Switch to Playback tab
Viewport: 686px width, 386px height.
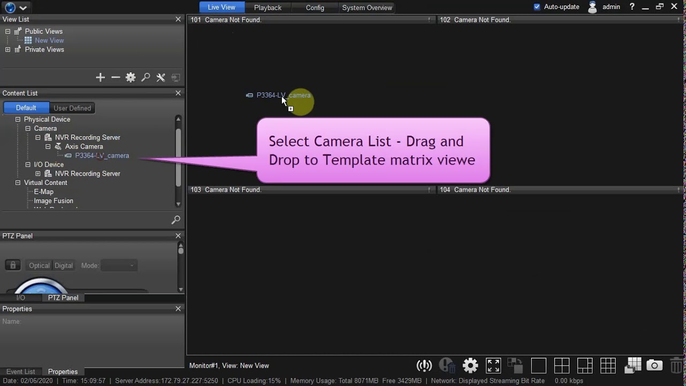click(x=267, y=8)
